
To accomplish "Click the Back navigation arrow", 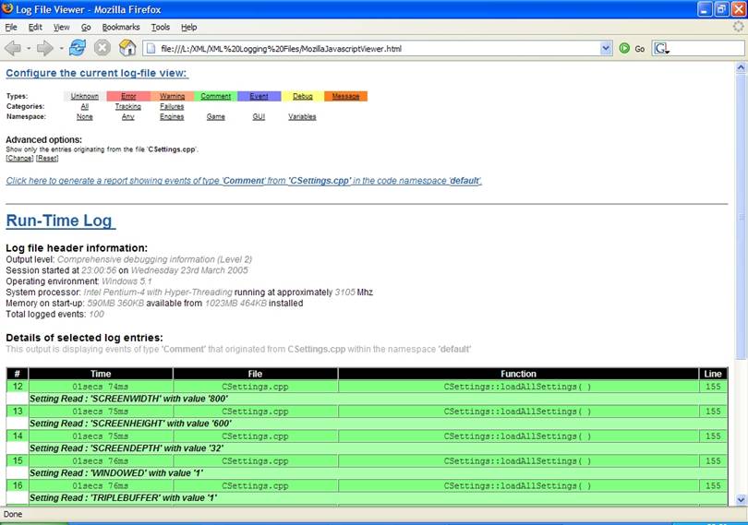I will (x=13, y=48).
